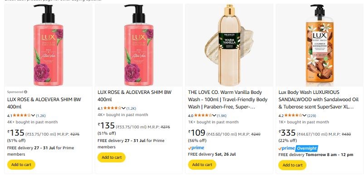Expand rating chevron on sponsored LUX product
The width and height of the screenshot is (364, 176).
tap(33, 115)
